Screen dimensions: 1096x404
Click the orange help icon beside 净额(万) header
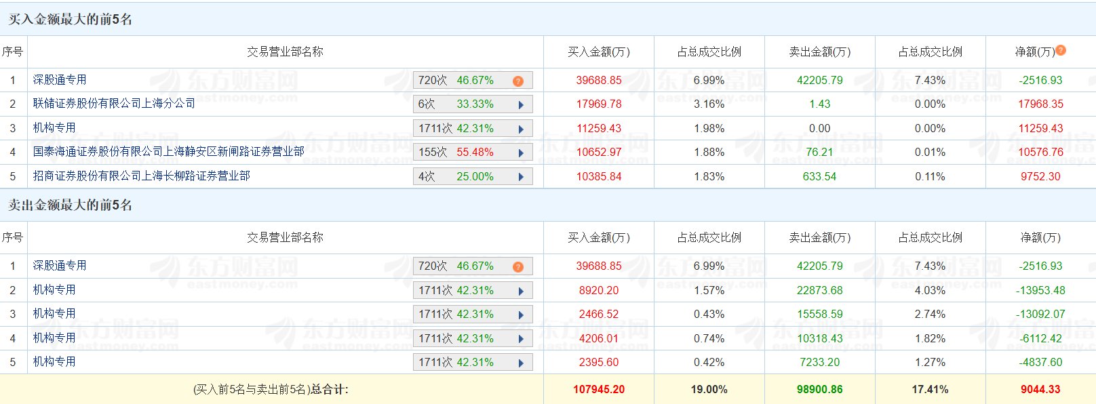point(1061,50)
